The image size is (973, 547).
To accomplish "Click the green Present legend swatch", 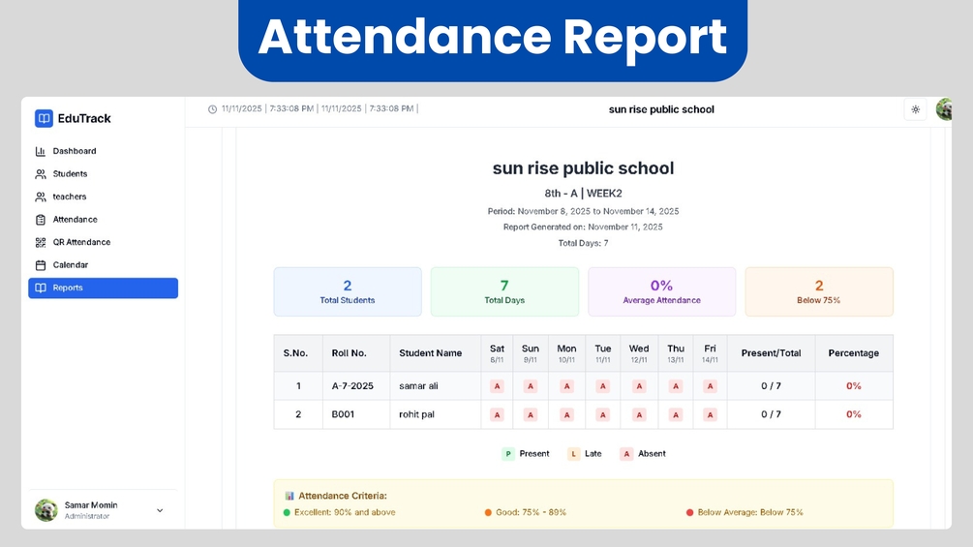I will (508, 454).
